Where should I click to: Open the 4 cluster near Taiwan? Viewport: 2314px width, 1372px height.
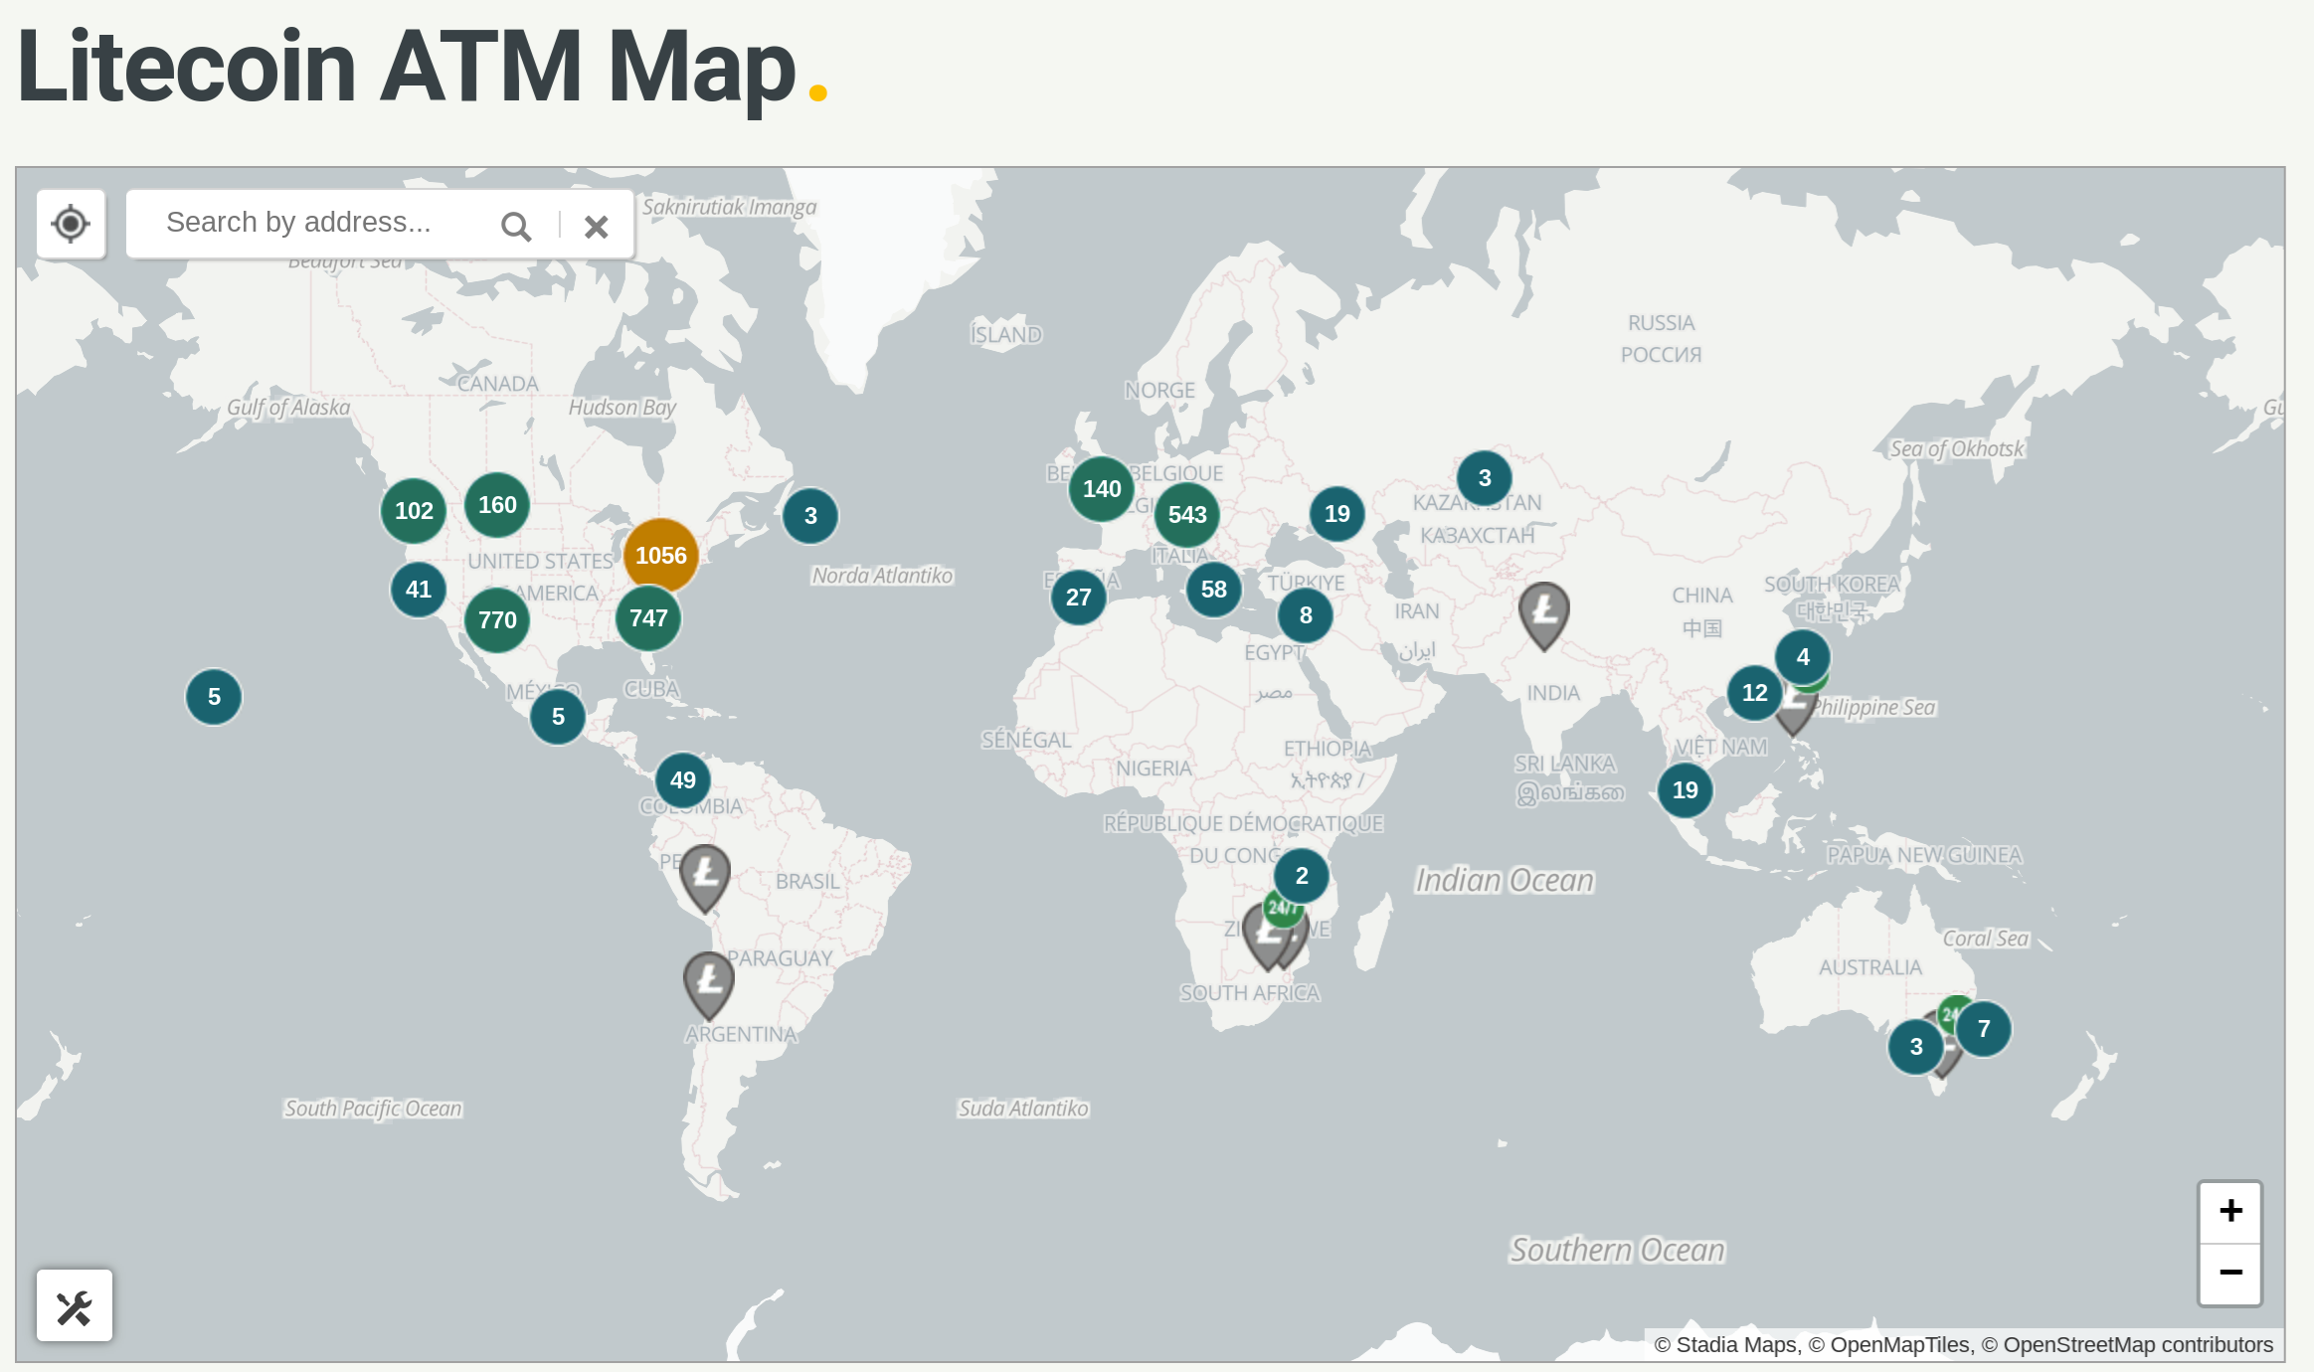[x=1803, y=657]
